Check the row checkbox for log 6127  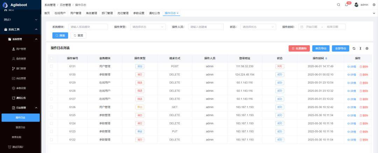51,99
